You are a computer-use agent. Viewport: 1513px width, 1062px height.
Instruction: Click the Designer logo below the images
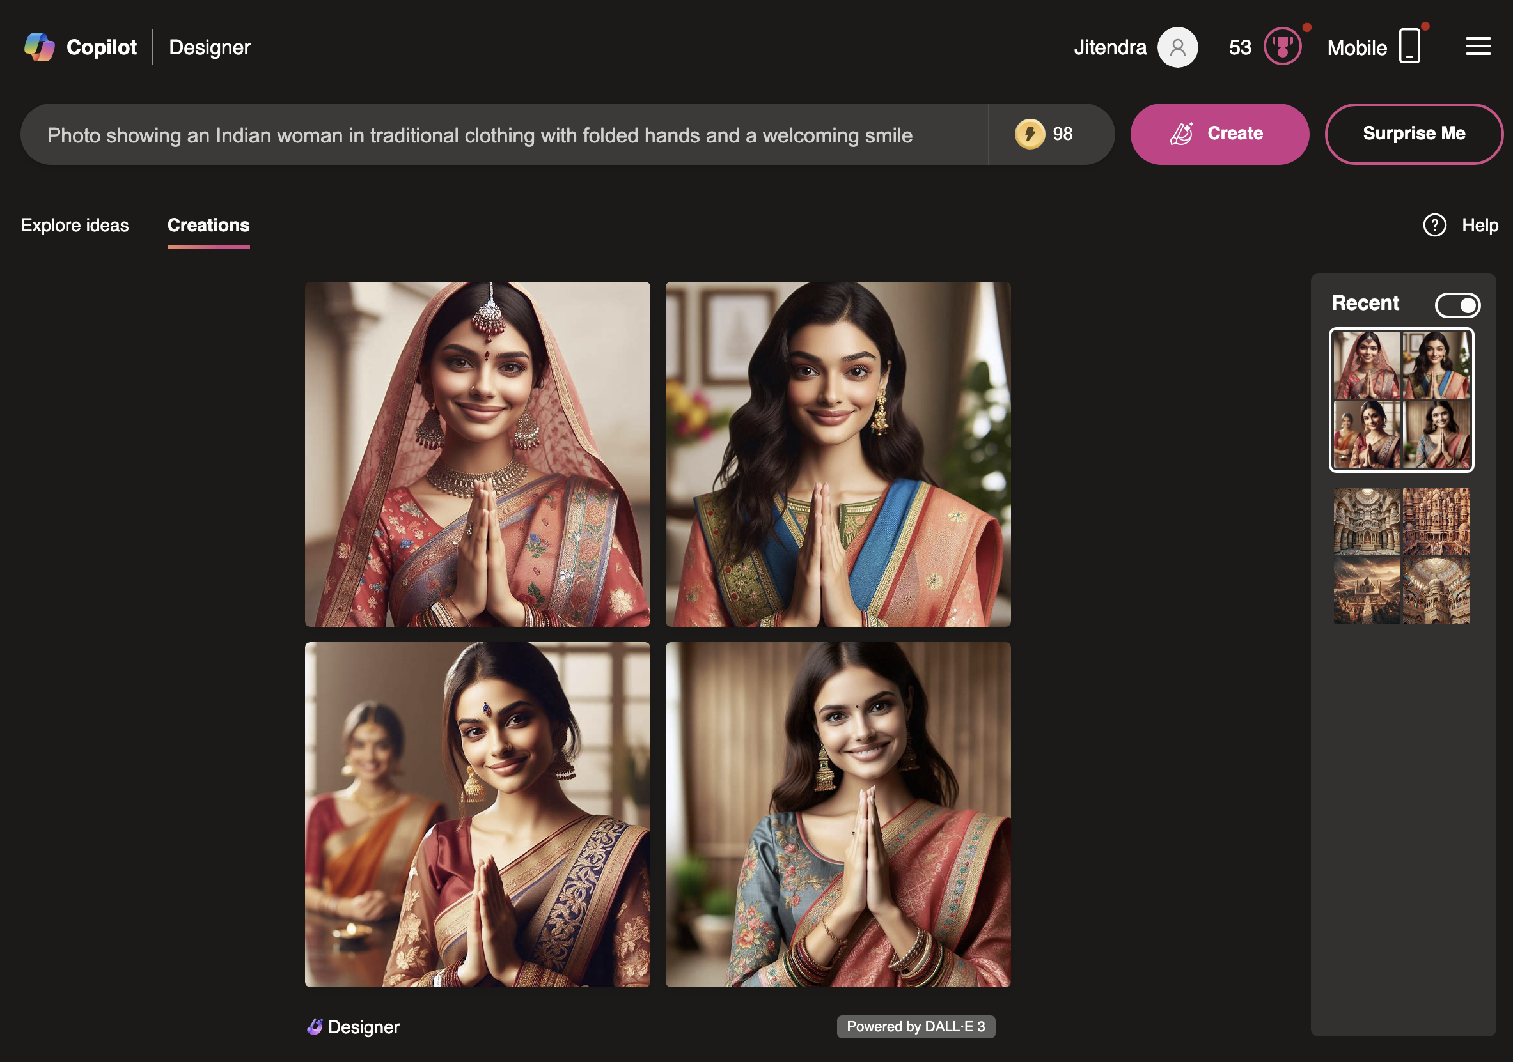(353, 1026)
